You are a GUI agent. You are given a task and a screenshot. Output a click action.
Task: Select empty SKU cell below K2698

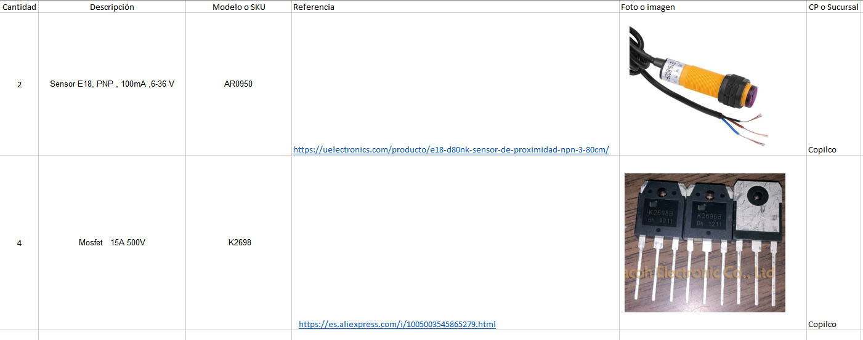click(x=238, y=335)
